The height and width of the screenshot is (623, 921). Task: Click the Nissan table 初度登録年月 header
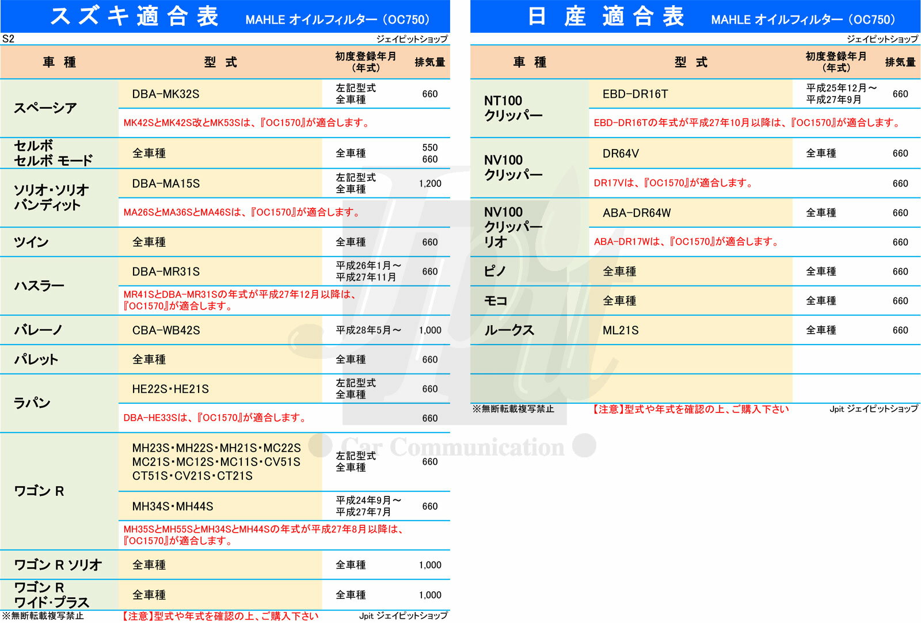coord(836,62)
